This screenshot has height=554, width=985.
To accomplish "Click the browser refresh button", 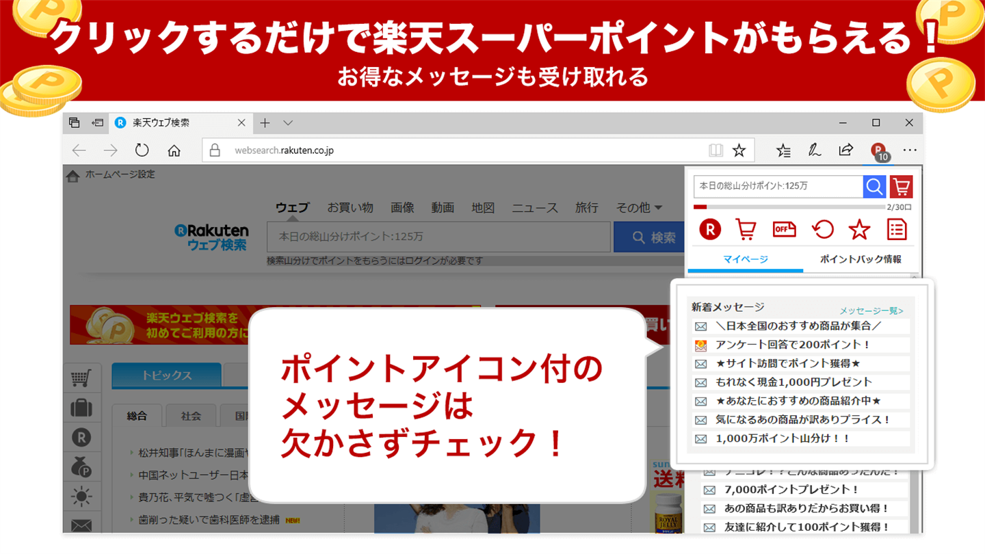I will 142,150.
